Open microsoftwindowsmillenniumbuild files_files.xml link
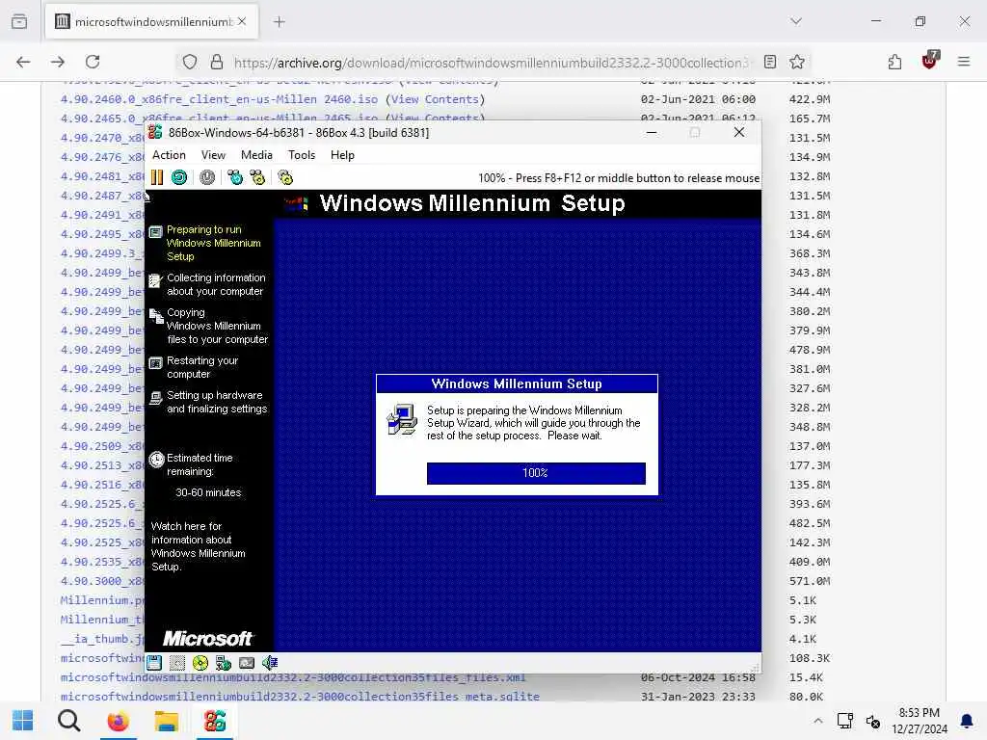 (293, 677)
